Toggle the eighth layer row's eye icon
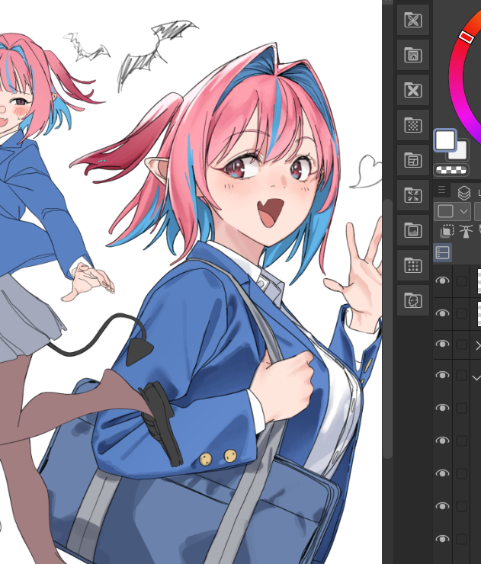 point(443,506)
